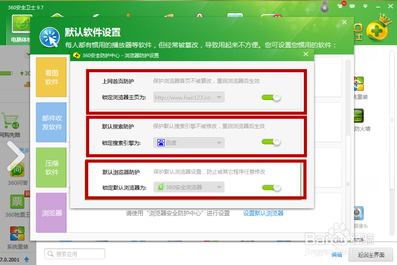Screen dimensions: 397x265
Task: Open the 锁定默认浏览器为 360安全浏览器 dropdown
Action: (189, 187)
